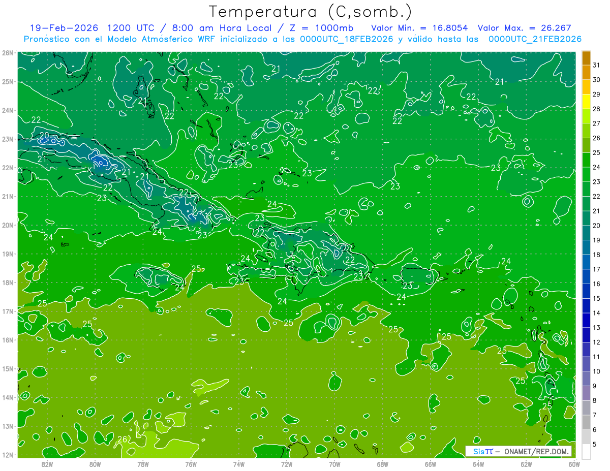The height and width of the screenshot is (471, 610).
Task: Select the "Valor Max. = 26.267" value
Action: coord(524,28)
